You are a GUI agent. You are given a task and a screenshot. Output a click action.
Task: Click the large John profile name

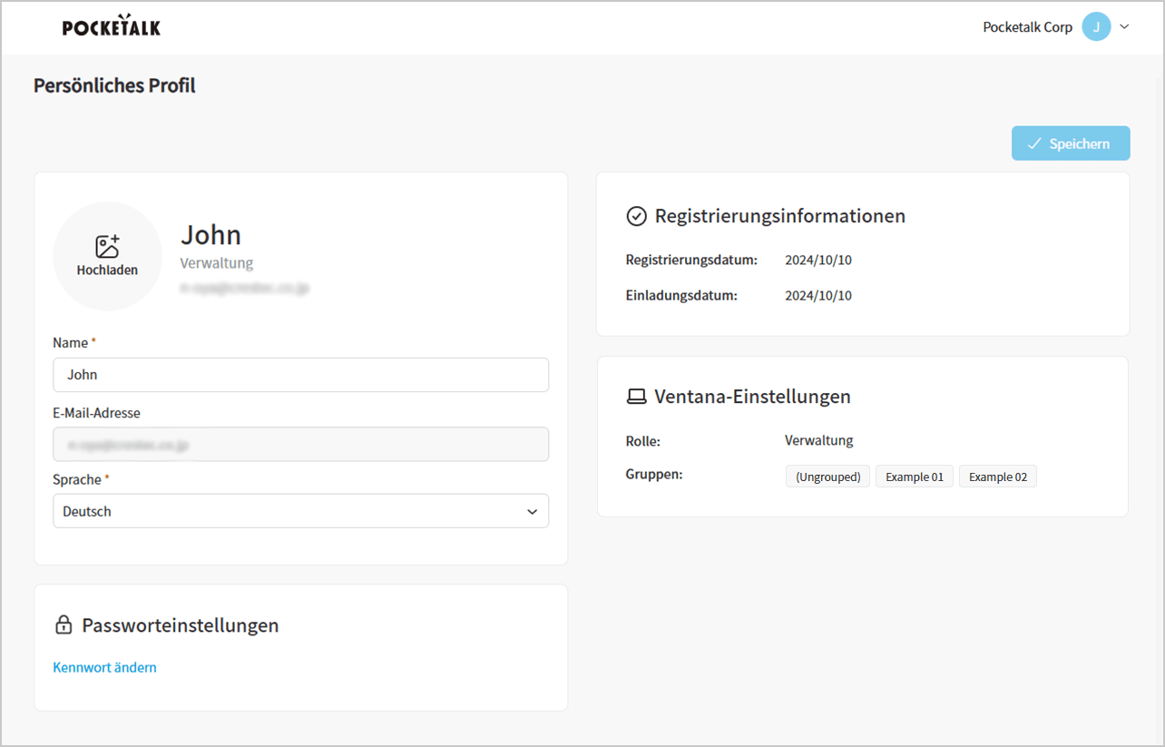[x=211, y=235]
